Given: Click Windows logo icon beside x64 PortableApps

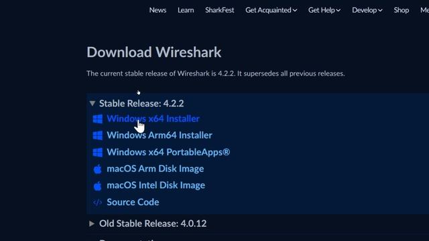Looking at the screenshot, I should pyautogui.click(x=98, y=153).
